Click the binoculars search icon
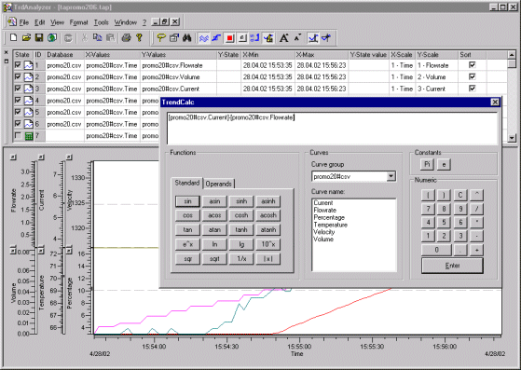Screen dimensions: 521x370 point(187,38)
